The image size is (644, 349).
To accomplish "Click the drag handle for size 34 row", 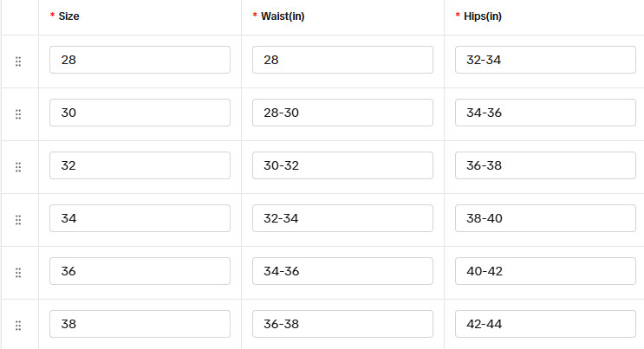I will (18, 220).
